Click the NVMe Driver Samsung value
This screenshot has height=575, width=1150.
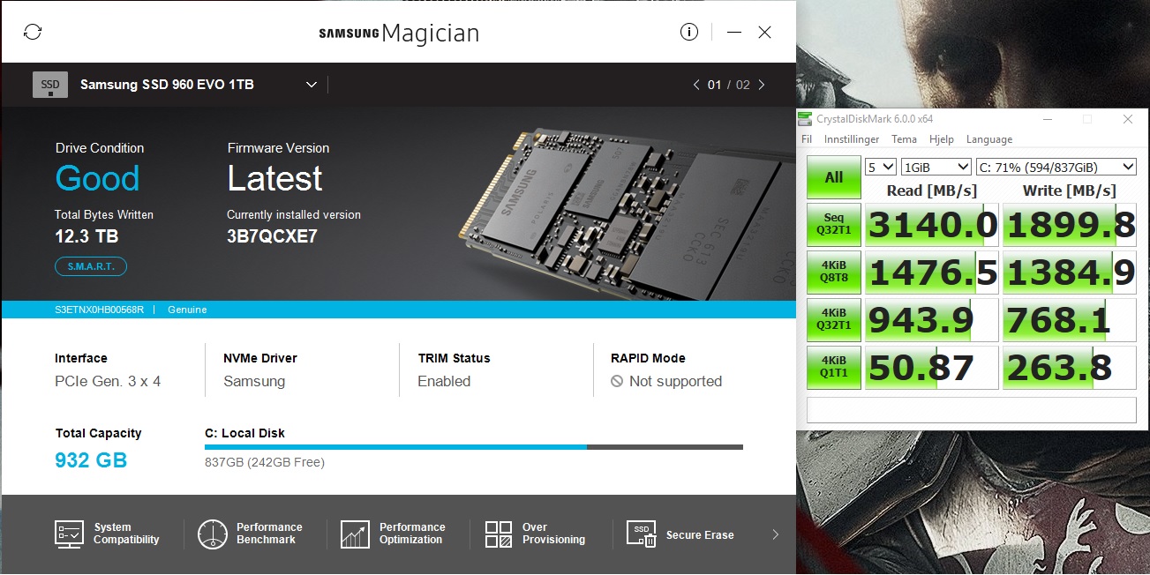point(254,382)
